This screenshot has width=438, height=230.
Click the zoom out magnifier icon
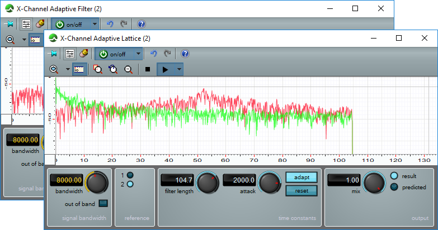[x=128, y=69]
